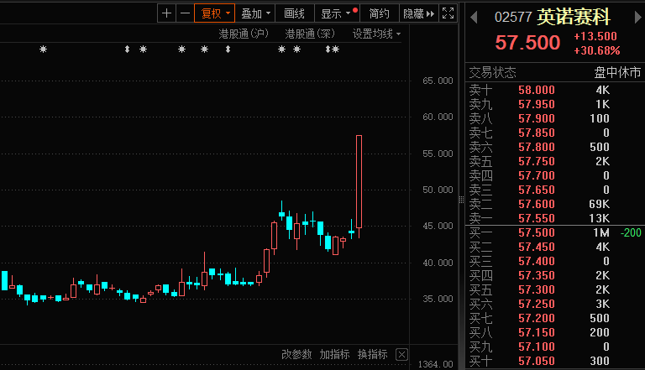Open the 显示 display dropdown

pos(338,13)
